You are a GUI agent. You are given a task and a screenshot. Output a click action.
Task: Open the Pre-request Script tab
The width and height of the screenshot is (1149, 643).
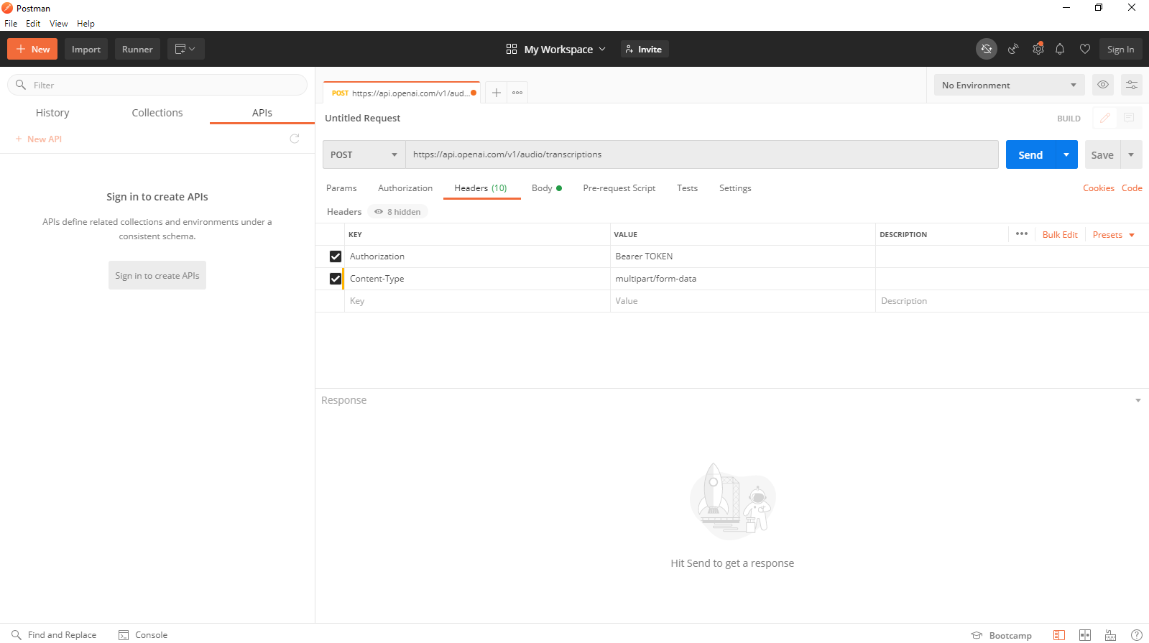click(x=619, y=188)
